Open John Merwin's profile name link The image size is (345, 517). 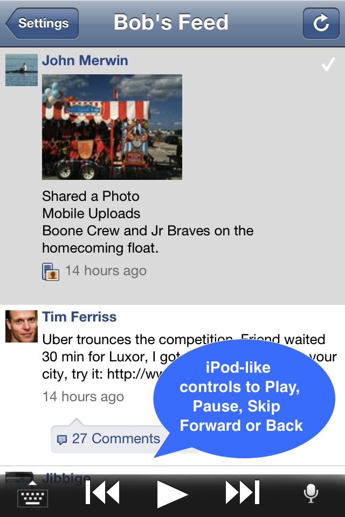pos(85,60)
